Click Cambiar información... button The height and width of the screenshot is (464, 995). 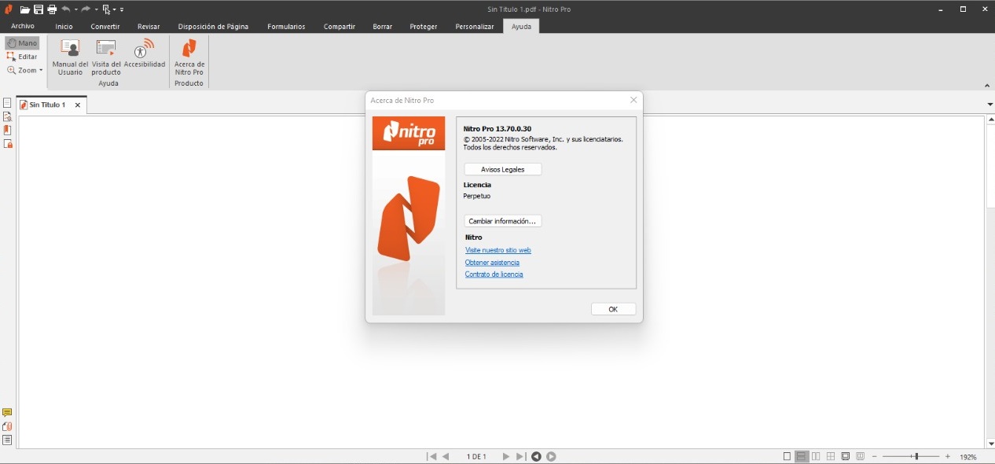coord(503,221)
